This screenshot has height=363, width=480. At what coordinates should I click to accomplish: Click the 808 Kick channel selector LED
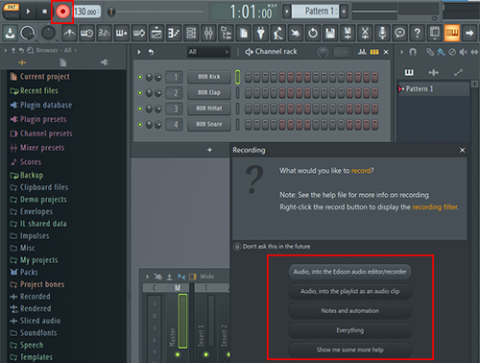point(237,77)
